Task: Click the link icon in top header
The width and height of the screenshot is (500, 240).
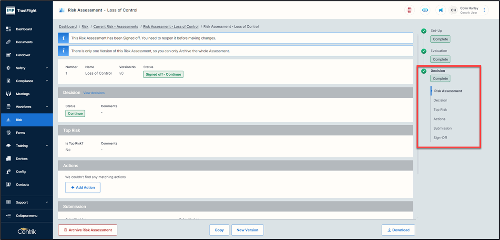Action: (x=425, y=10)
